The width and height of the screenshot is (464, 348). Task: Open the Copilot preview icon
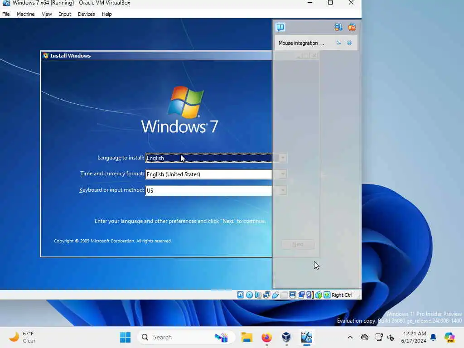(449, 337)
